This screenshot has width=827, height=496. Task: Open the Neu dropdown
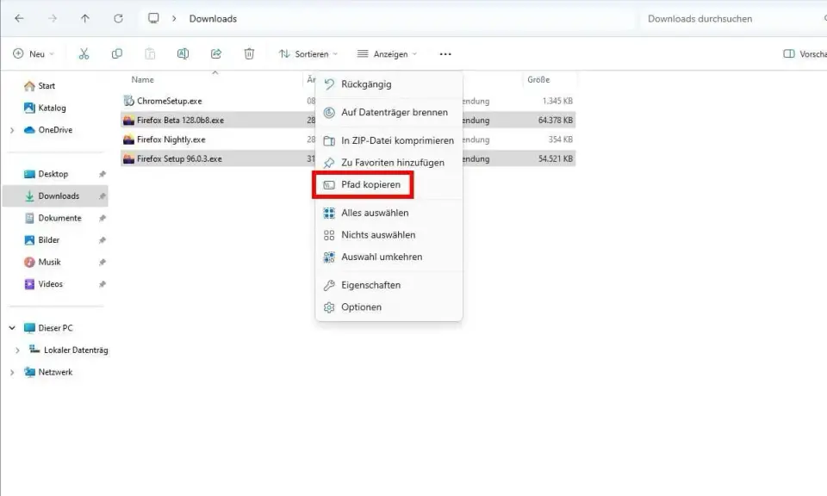pos(34,53)
